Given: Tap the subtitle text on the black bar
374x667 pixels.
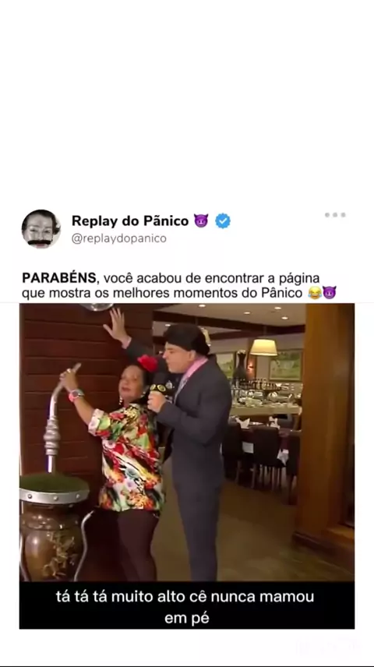Looking at the screenshot, I should coord(186,607).
